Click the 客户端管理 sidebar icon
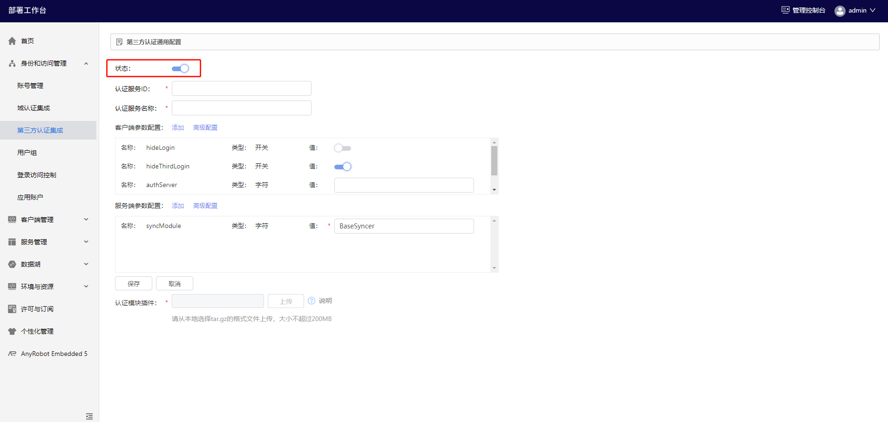The width and height of the screenshot is (888, 422). click(x=12, y=220)
